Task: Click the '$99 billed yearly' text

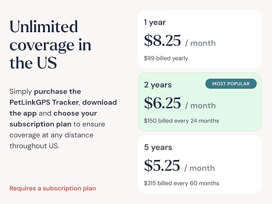Action: tap(165, 58)
